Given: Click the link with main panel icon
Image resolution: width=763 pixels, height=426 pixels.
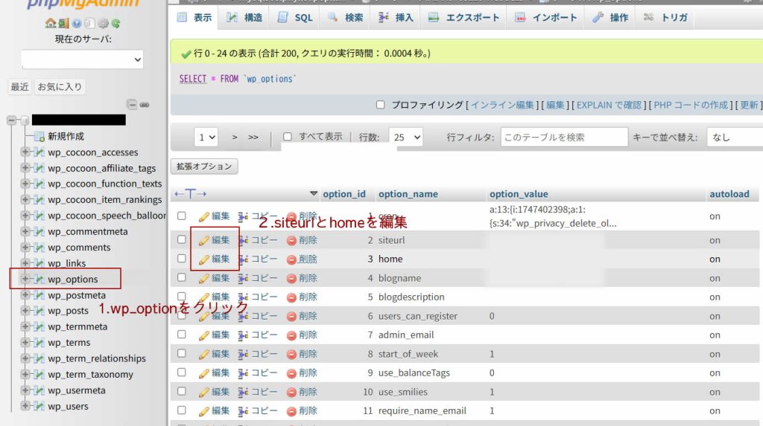Looking at the screenshot, I should [x=145, y=104].
